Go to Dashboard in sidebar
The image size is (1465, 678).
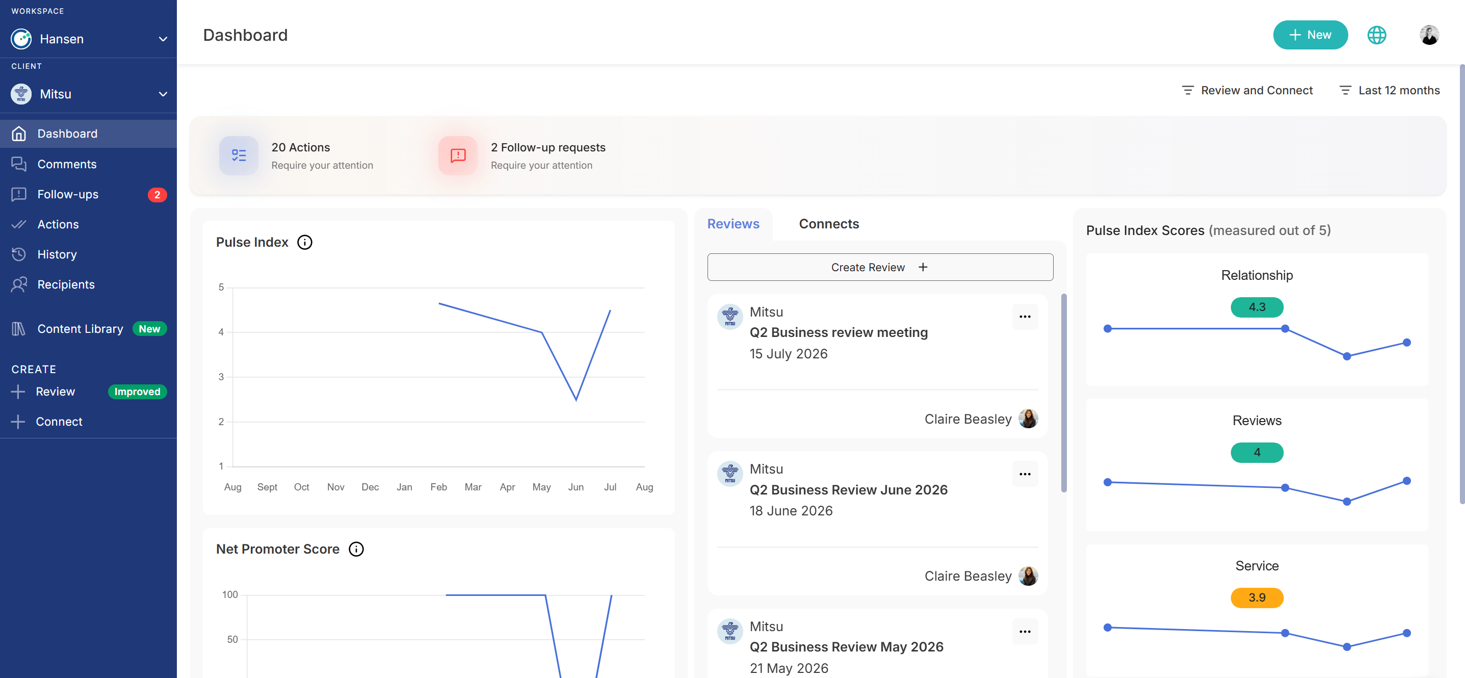click(88, 134)
